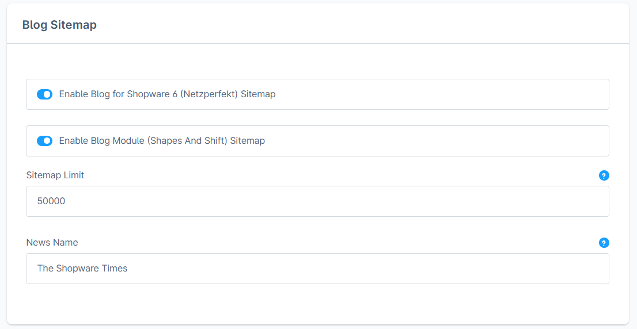Click the "Blog Sitemap" card heading
The width and height of the screenshot is (637, 329).
pyautogui.click(x=59, y=25)
